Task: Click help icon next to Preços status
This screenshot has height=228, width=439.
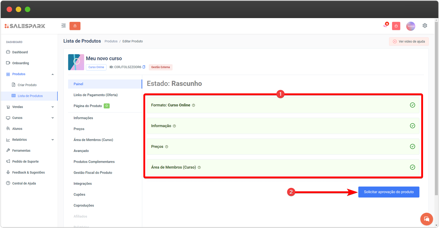Action: coord(167,147)
